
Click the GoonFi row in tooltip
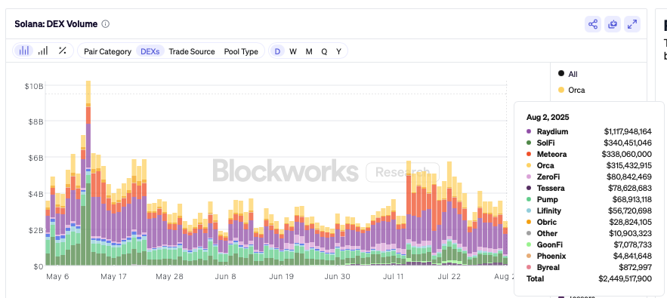tap(589, 245)
